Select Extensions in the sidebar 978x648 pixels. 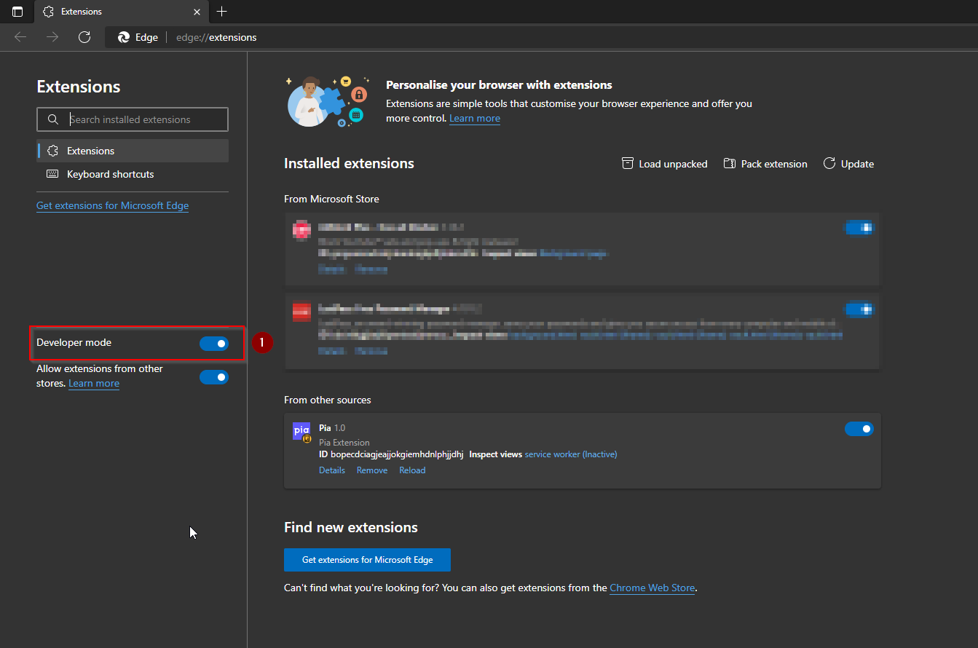pyautogui.click(x=133, y=151)
